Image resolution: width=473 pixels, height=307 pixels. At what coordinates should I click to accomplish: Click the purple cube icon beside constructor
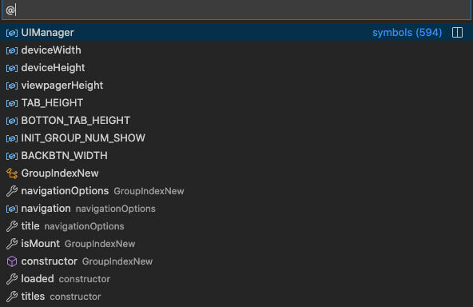[12, 261]
